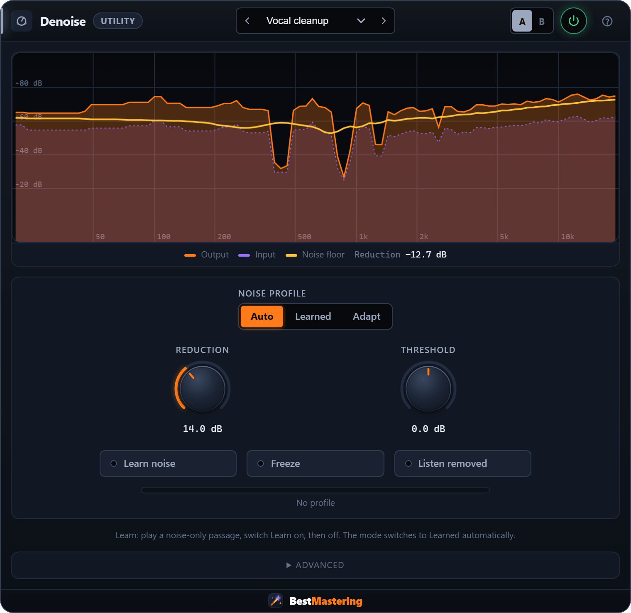The width and height of the screenshot is (631, 613).
Task: Open the help question mark icon
Action: (607, 21)
